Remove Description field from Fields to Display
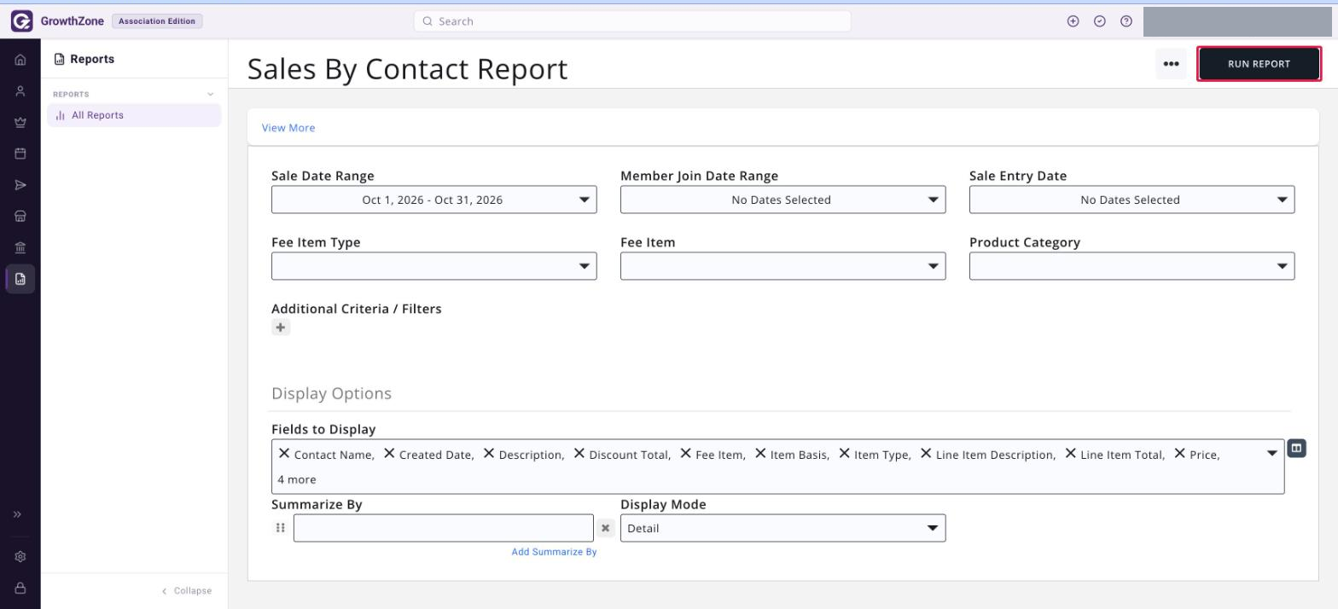1338x609 pixels. [x=489, y=454]
